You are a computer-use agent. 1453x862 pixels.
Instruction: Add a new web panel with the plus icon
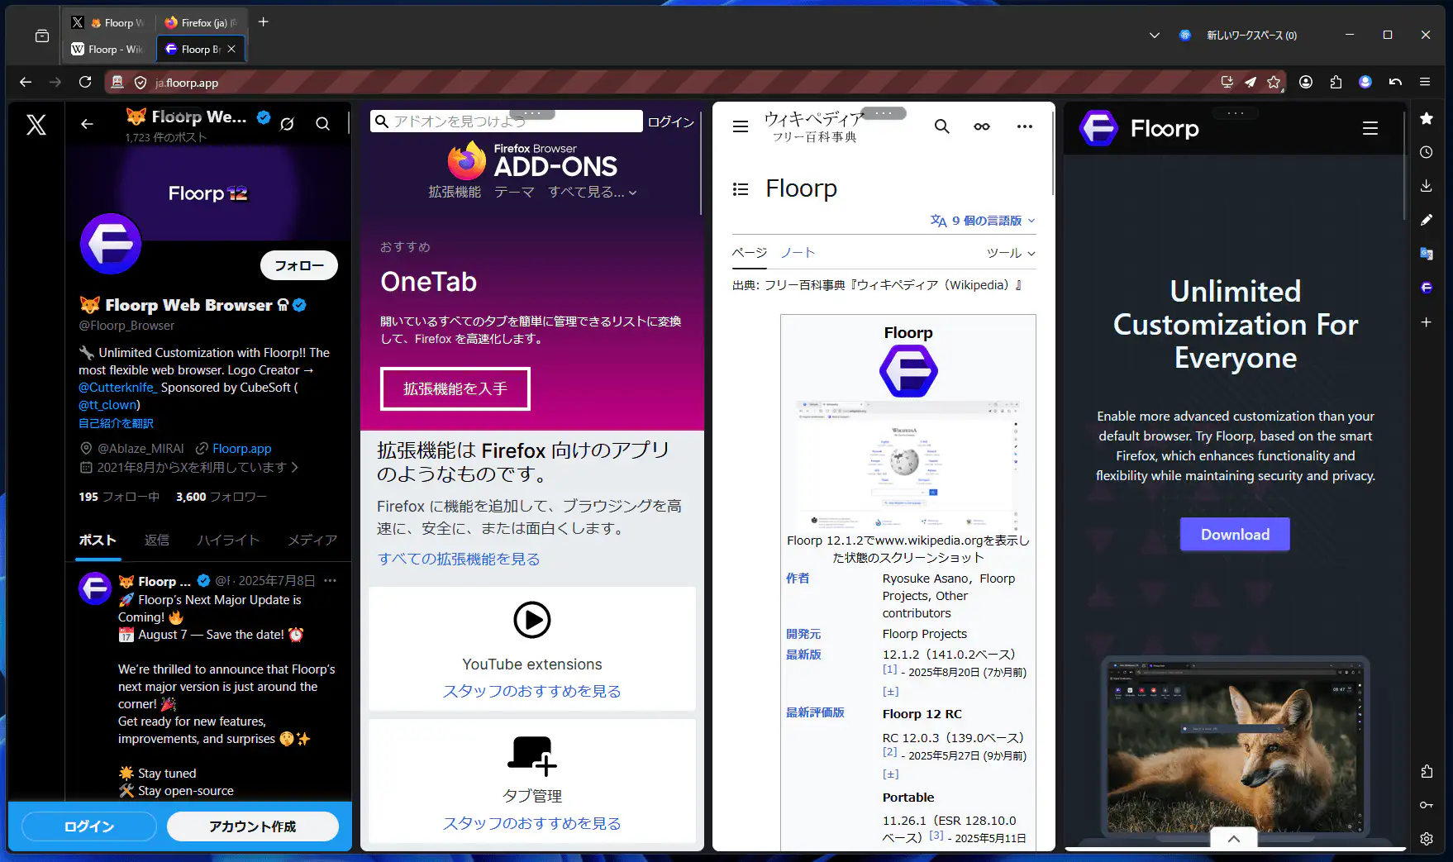click(1426, 322)
